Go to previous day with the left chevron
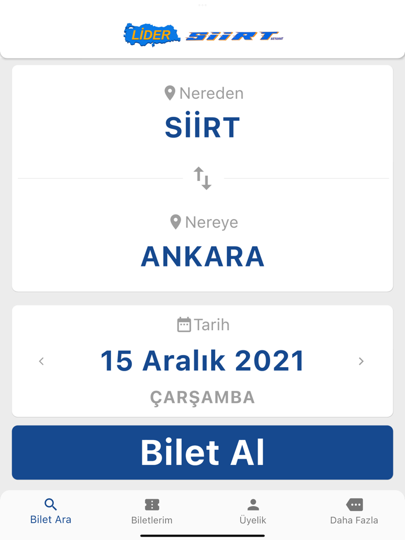Image resolution: width=405 pixels, height=540 pixels. coord(41,361)
